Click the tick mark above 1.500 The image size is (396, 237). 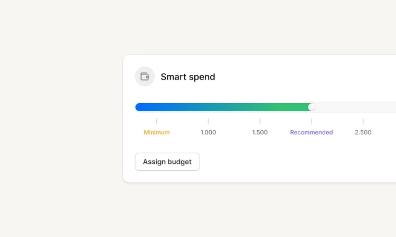(x=260, y=121)
